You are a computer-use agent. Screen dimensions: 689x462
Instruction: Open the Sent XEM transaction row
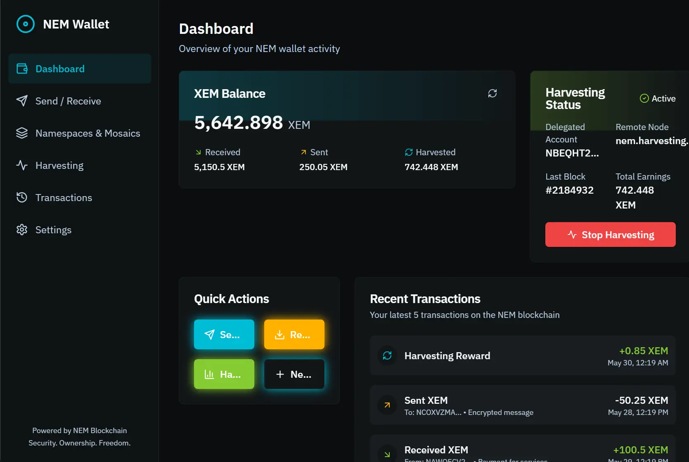point(523,405)
